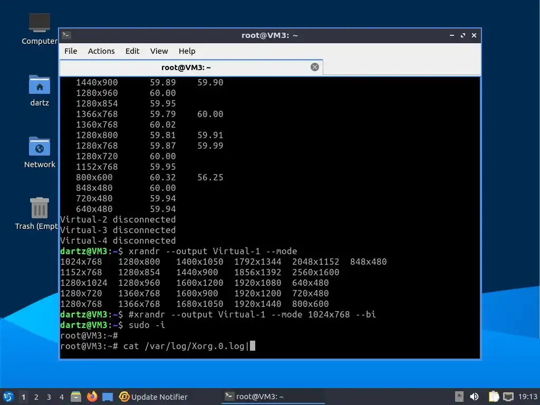
Task: Switch to workspace 3
Action: coord(49,397)
